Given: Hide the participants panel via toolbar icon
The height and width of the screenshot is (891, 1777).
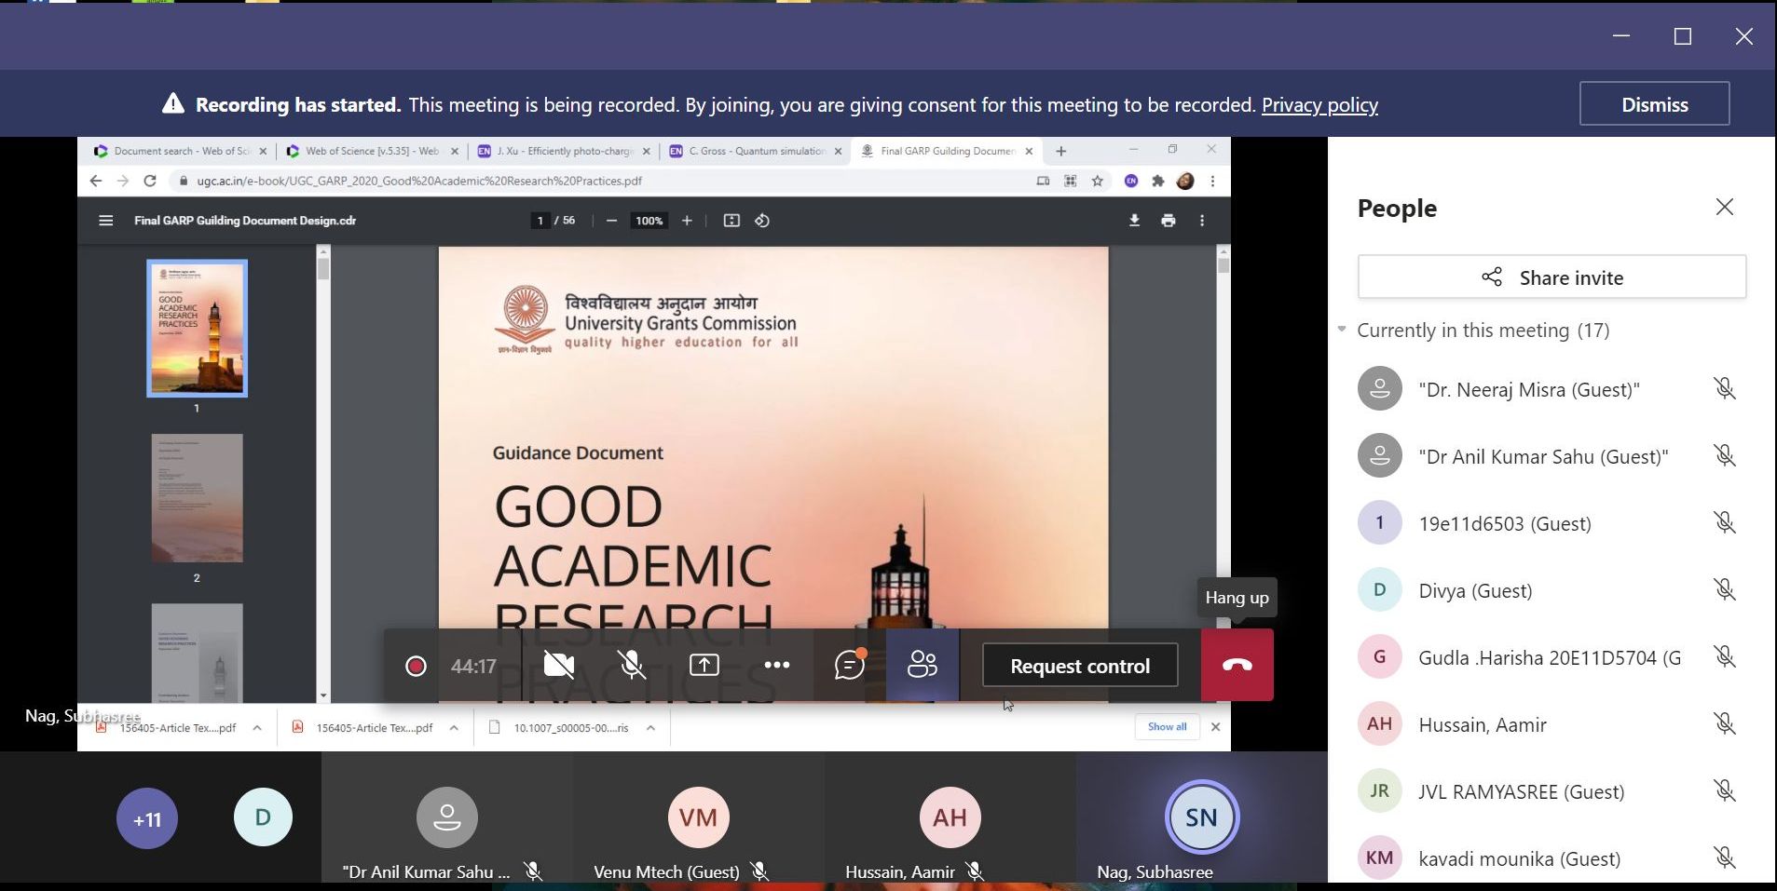Looking at the screenshot, I should pyautogui.click(x=922, y=665).
